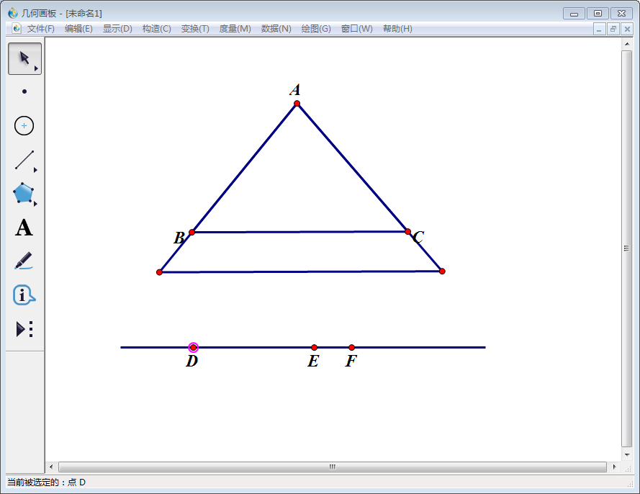Select the Point tool
Image resolution: width=640 pixels, height=494 pixels.
[x=24, y=91]
